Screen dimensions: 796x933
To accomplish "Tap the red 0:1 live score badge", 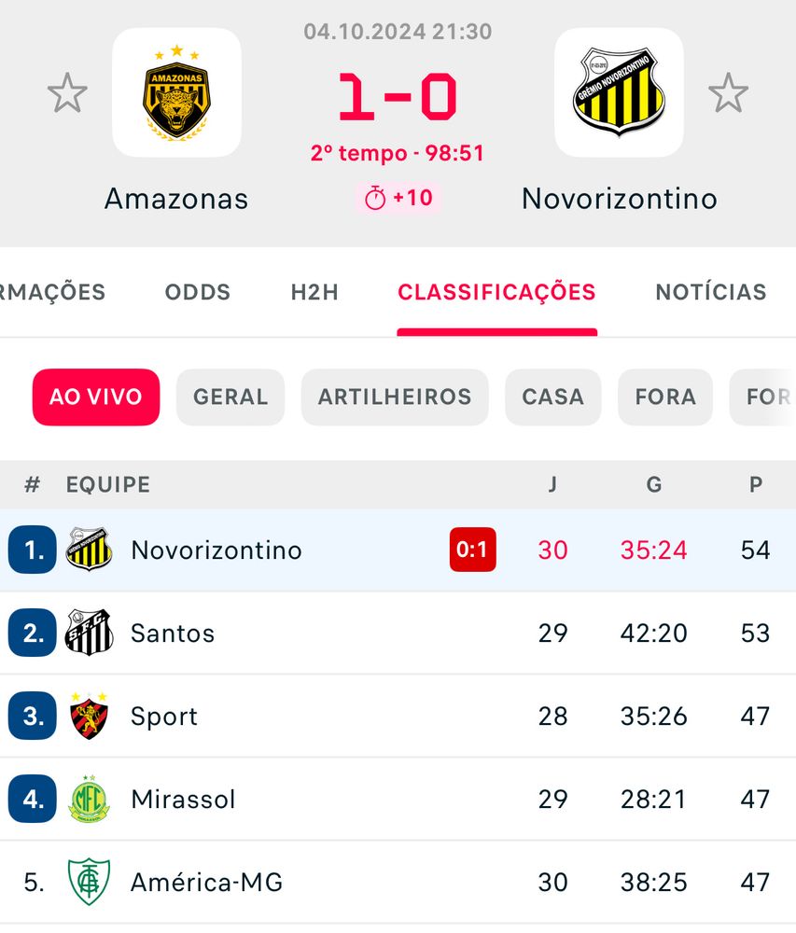I will click(x=472, y=550).
